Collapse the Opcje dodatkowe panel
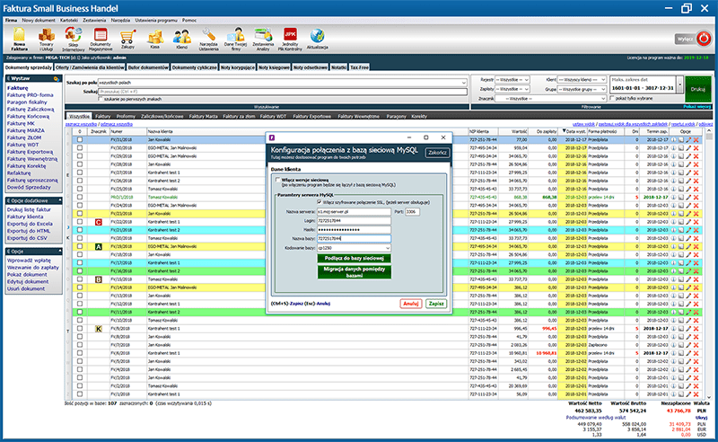The height and width of the screenshot is (442, 718). tap(60, 201)
